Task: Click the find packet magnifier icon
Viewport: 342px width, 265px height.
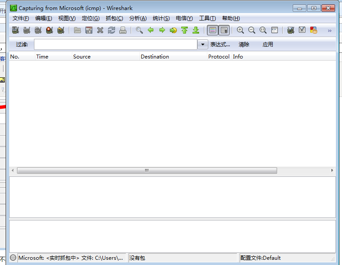Action: pyautogui.click(x=139, y=30)
